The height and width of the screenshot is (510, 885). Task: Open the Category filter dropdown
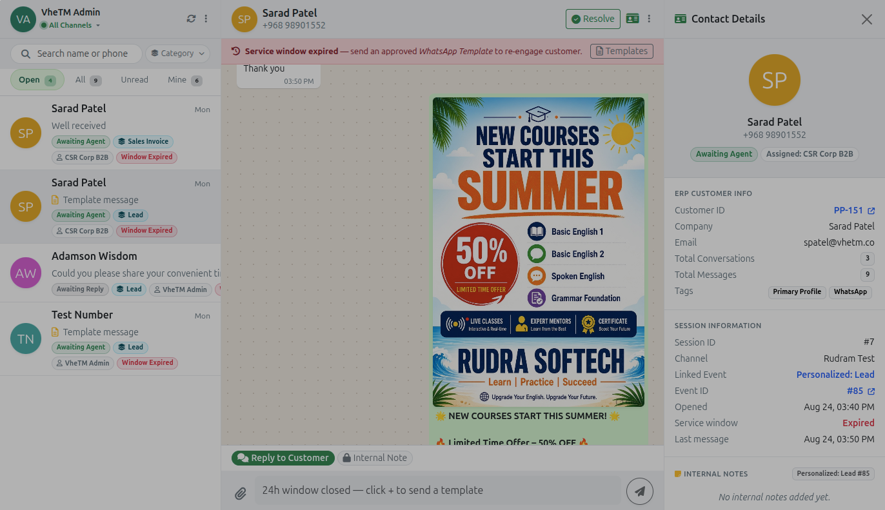tap(178, 54)
